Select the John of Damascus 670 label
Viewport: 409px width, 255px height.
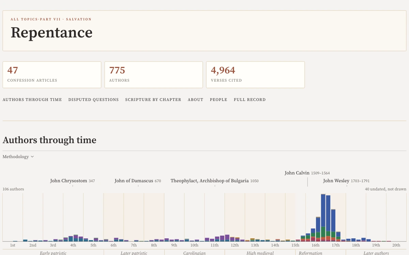138,181
